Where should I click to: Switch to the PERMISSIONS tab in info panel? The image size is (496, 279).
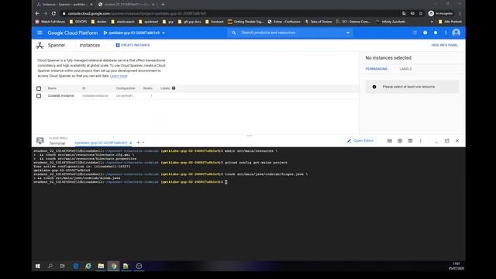pos(377,69)
